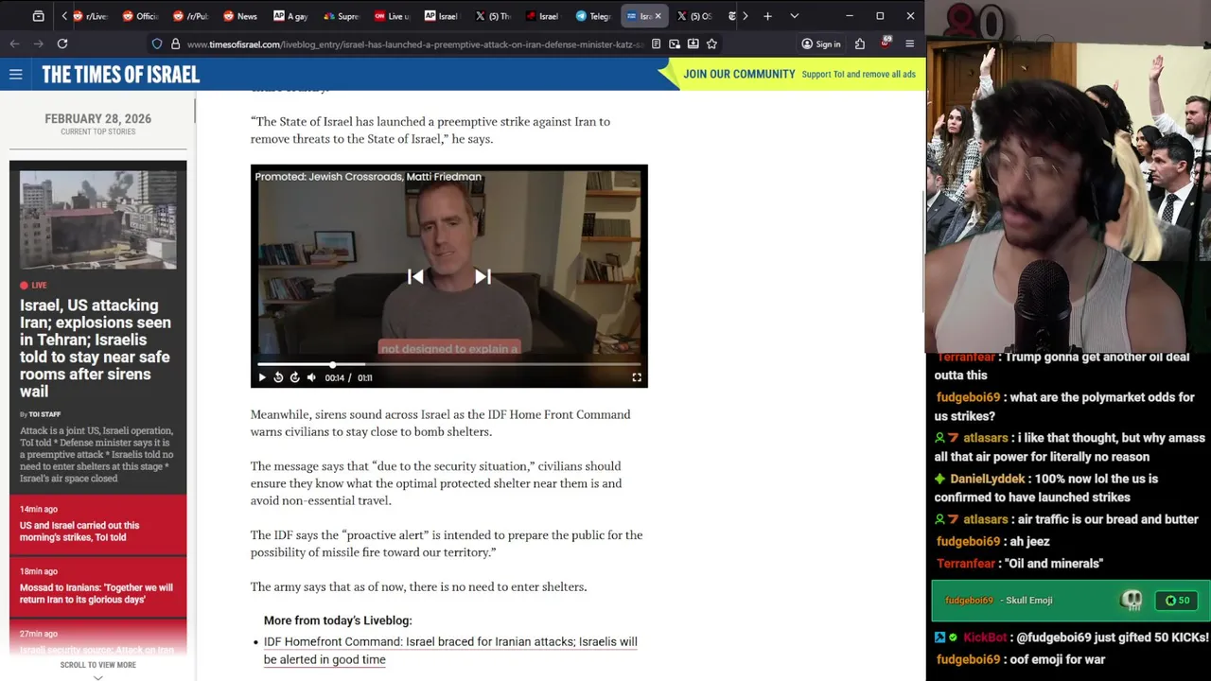Click username Terranfear on 'Oil and minerals' message
Screen dimensions: 1211x681
(966, 563)
